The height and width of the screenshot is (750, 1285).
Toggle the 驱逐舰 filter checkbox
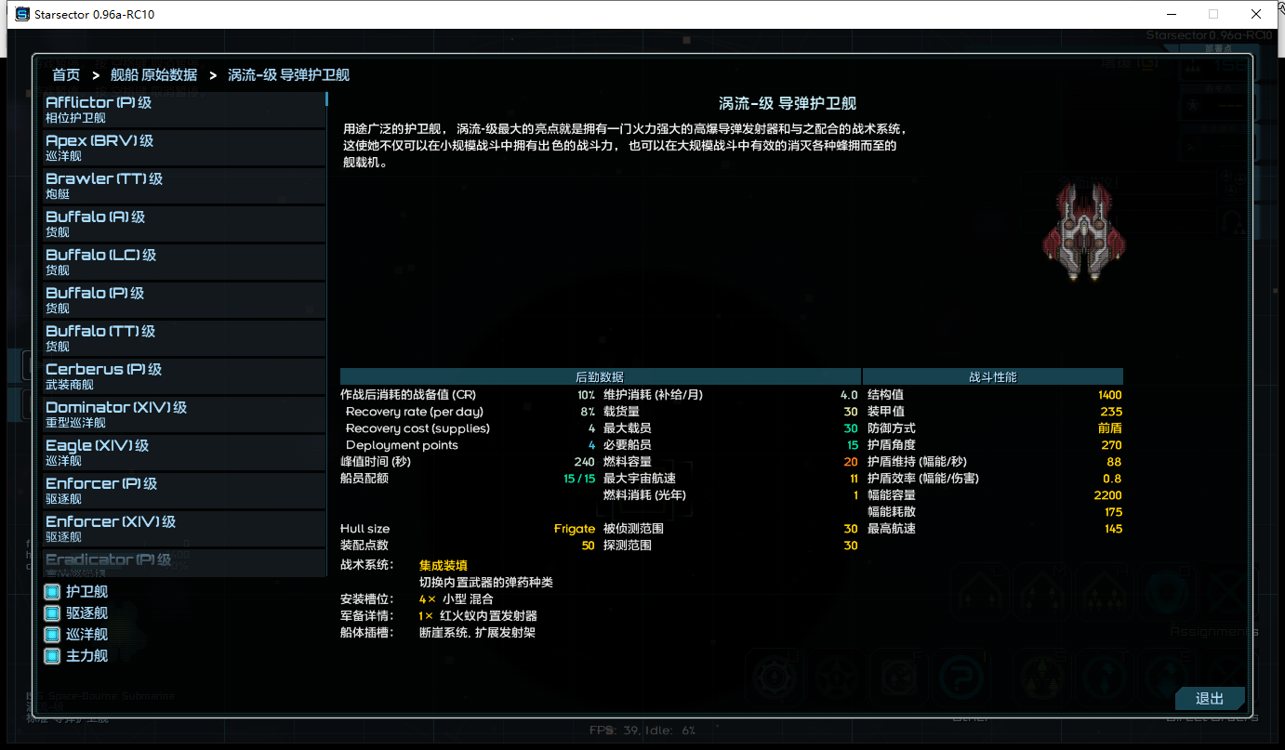[x=53, y=612]
